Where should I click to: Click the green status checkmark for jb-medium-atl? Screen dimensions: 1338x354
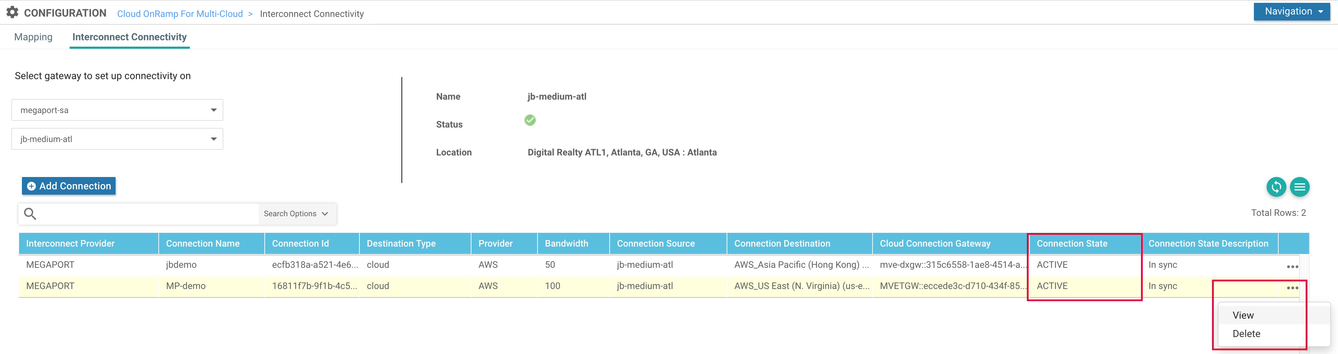point(530,120)
